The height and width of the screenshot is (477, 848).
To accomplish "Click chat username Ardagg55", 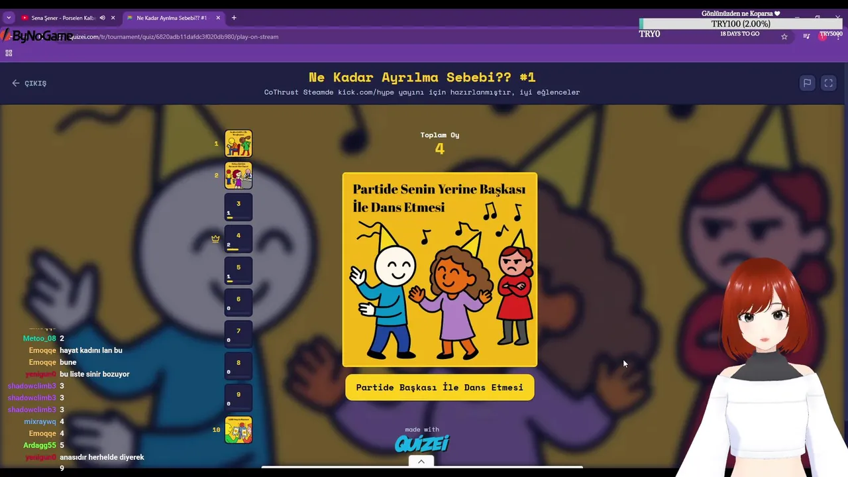I will click(x=40, y=445).
